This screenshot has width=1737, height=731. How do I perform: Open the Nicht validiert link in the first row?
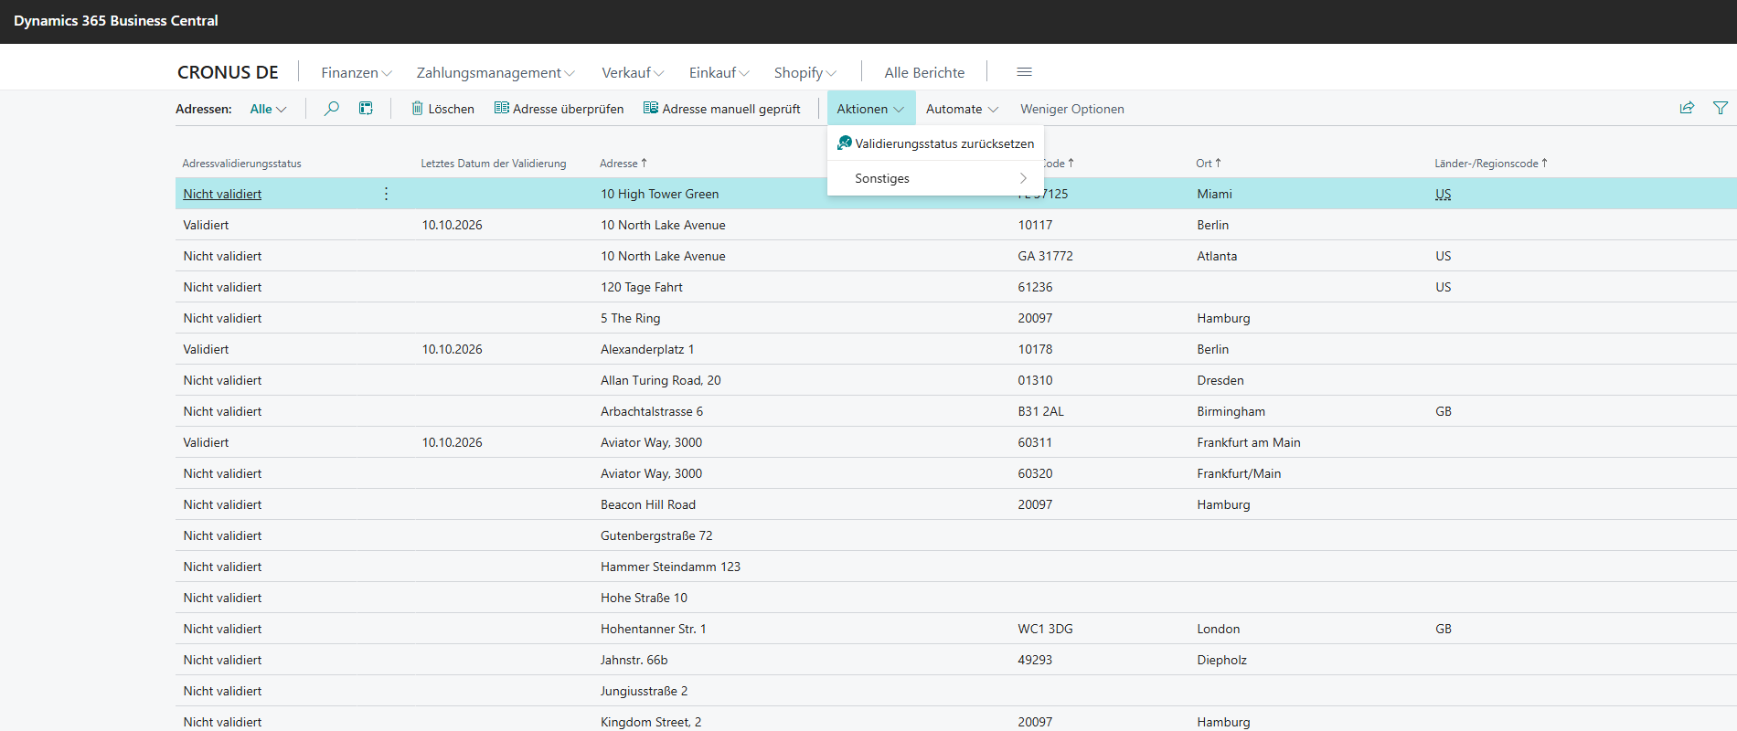[222, 194]
